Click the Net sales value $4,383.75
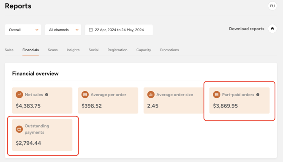This screenshot has height=163, width=283. [28, 106]
